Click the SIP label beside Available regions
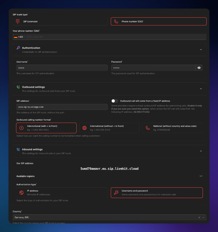 click(x=201, y=176)
